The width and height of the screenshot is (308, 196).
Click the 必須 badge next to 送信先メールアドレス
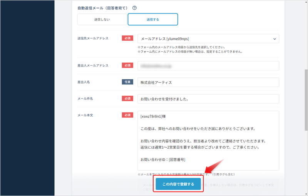tap(127, 38)
